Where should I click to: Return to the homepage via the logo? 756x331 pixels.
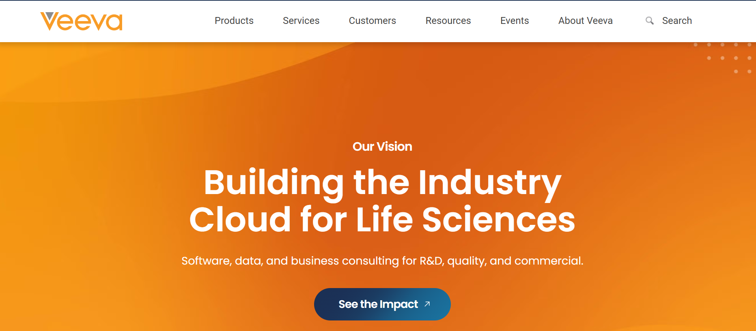[80, 21]
